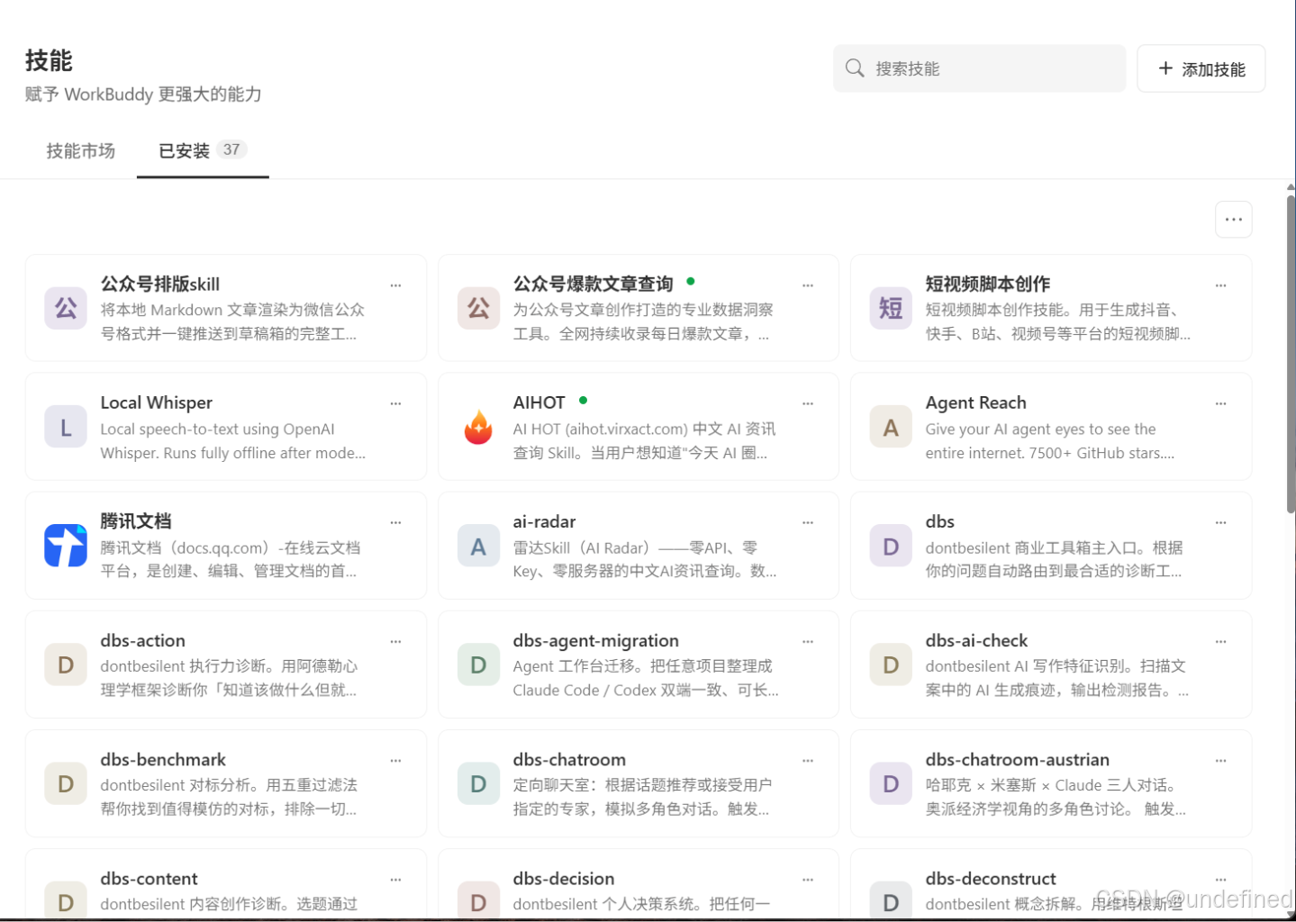
Task: Click the ai-radar A icon
Action: coord(478,546)
